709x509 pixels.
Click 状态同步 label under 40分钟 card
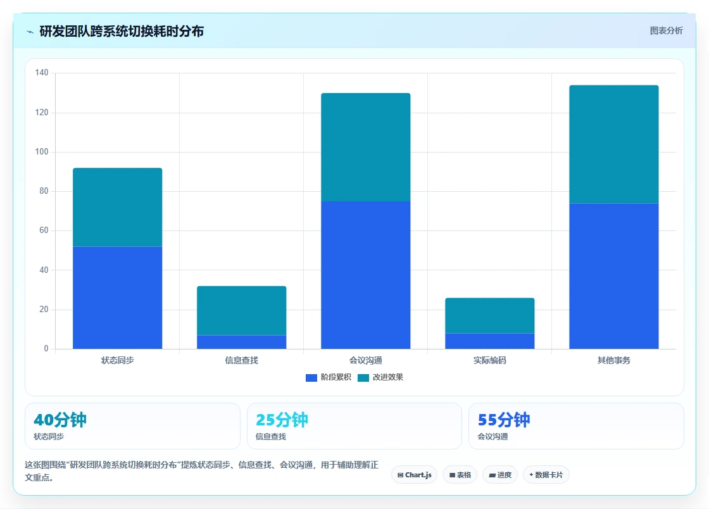(x=49, y=437)
